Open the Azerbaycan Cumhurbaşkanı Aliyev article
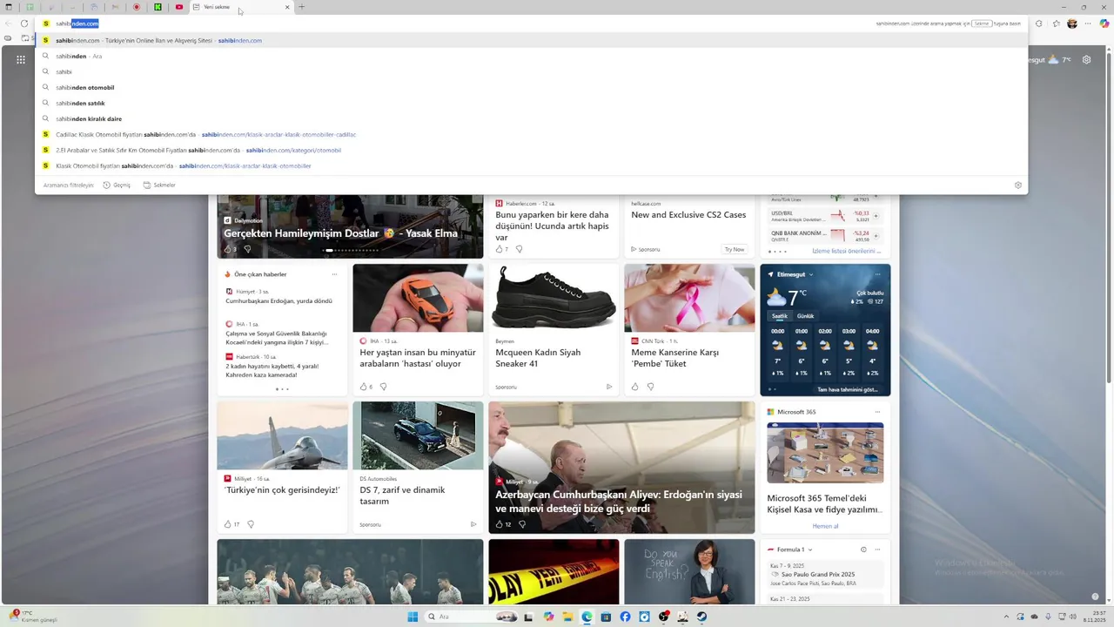The height and width of the screenshot is (627, 1114). click(619, 502)
